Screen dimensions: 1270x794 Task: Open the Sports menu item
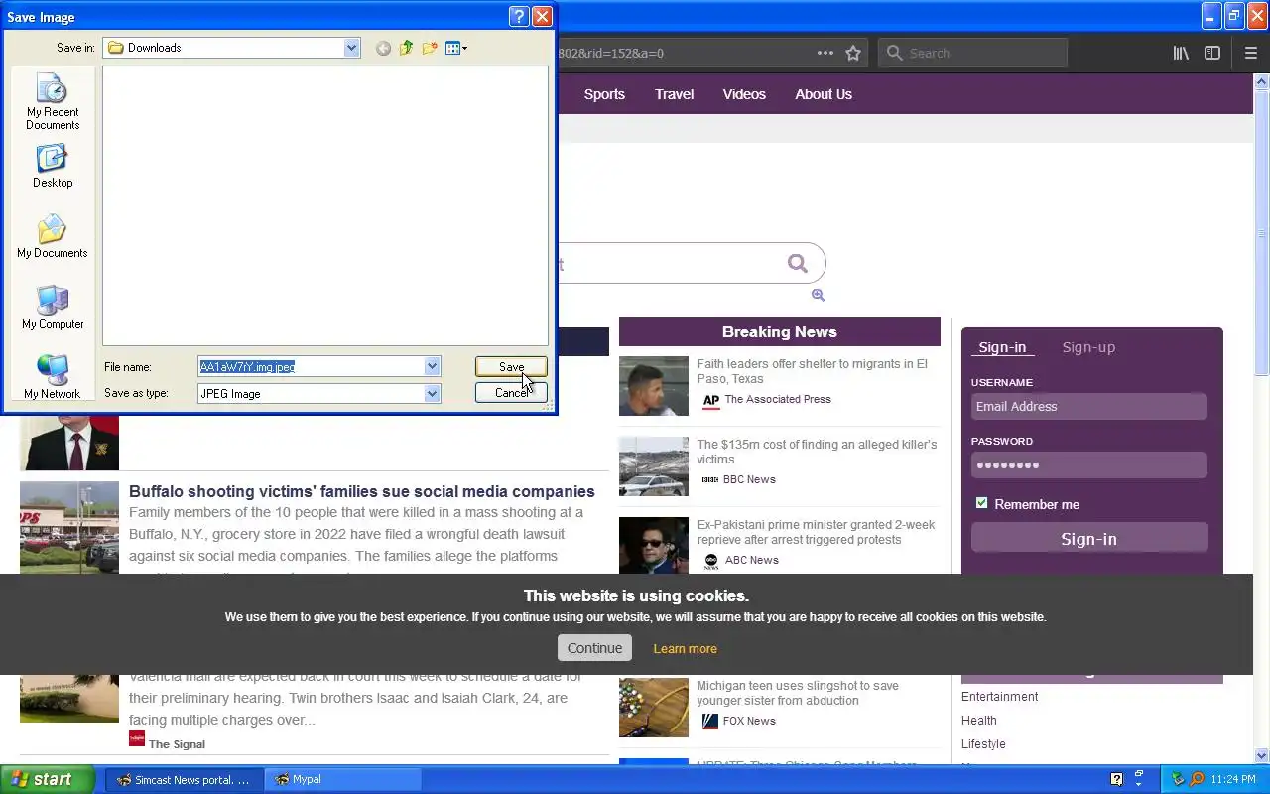[604, 94]
